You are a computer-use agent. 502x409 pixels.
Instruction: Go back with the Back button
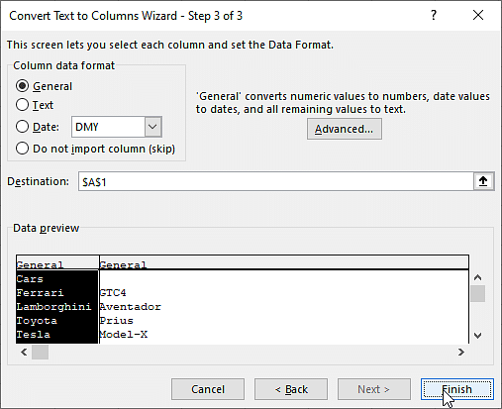click(291, 389)
